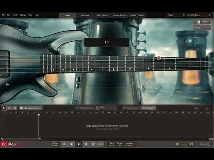Open the Effects panel
Viewport: 214px width, 160px height.
202,22
